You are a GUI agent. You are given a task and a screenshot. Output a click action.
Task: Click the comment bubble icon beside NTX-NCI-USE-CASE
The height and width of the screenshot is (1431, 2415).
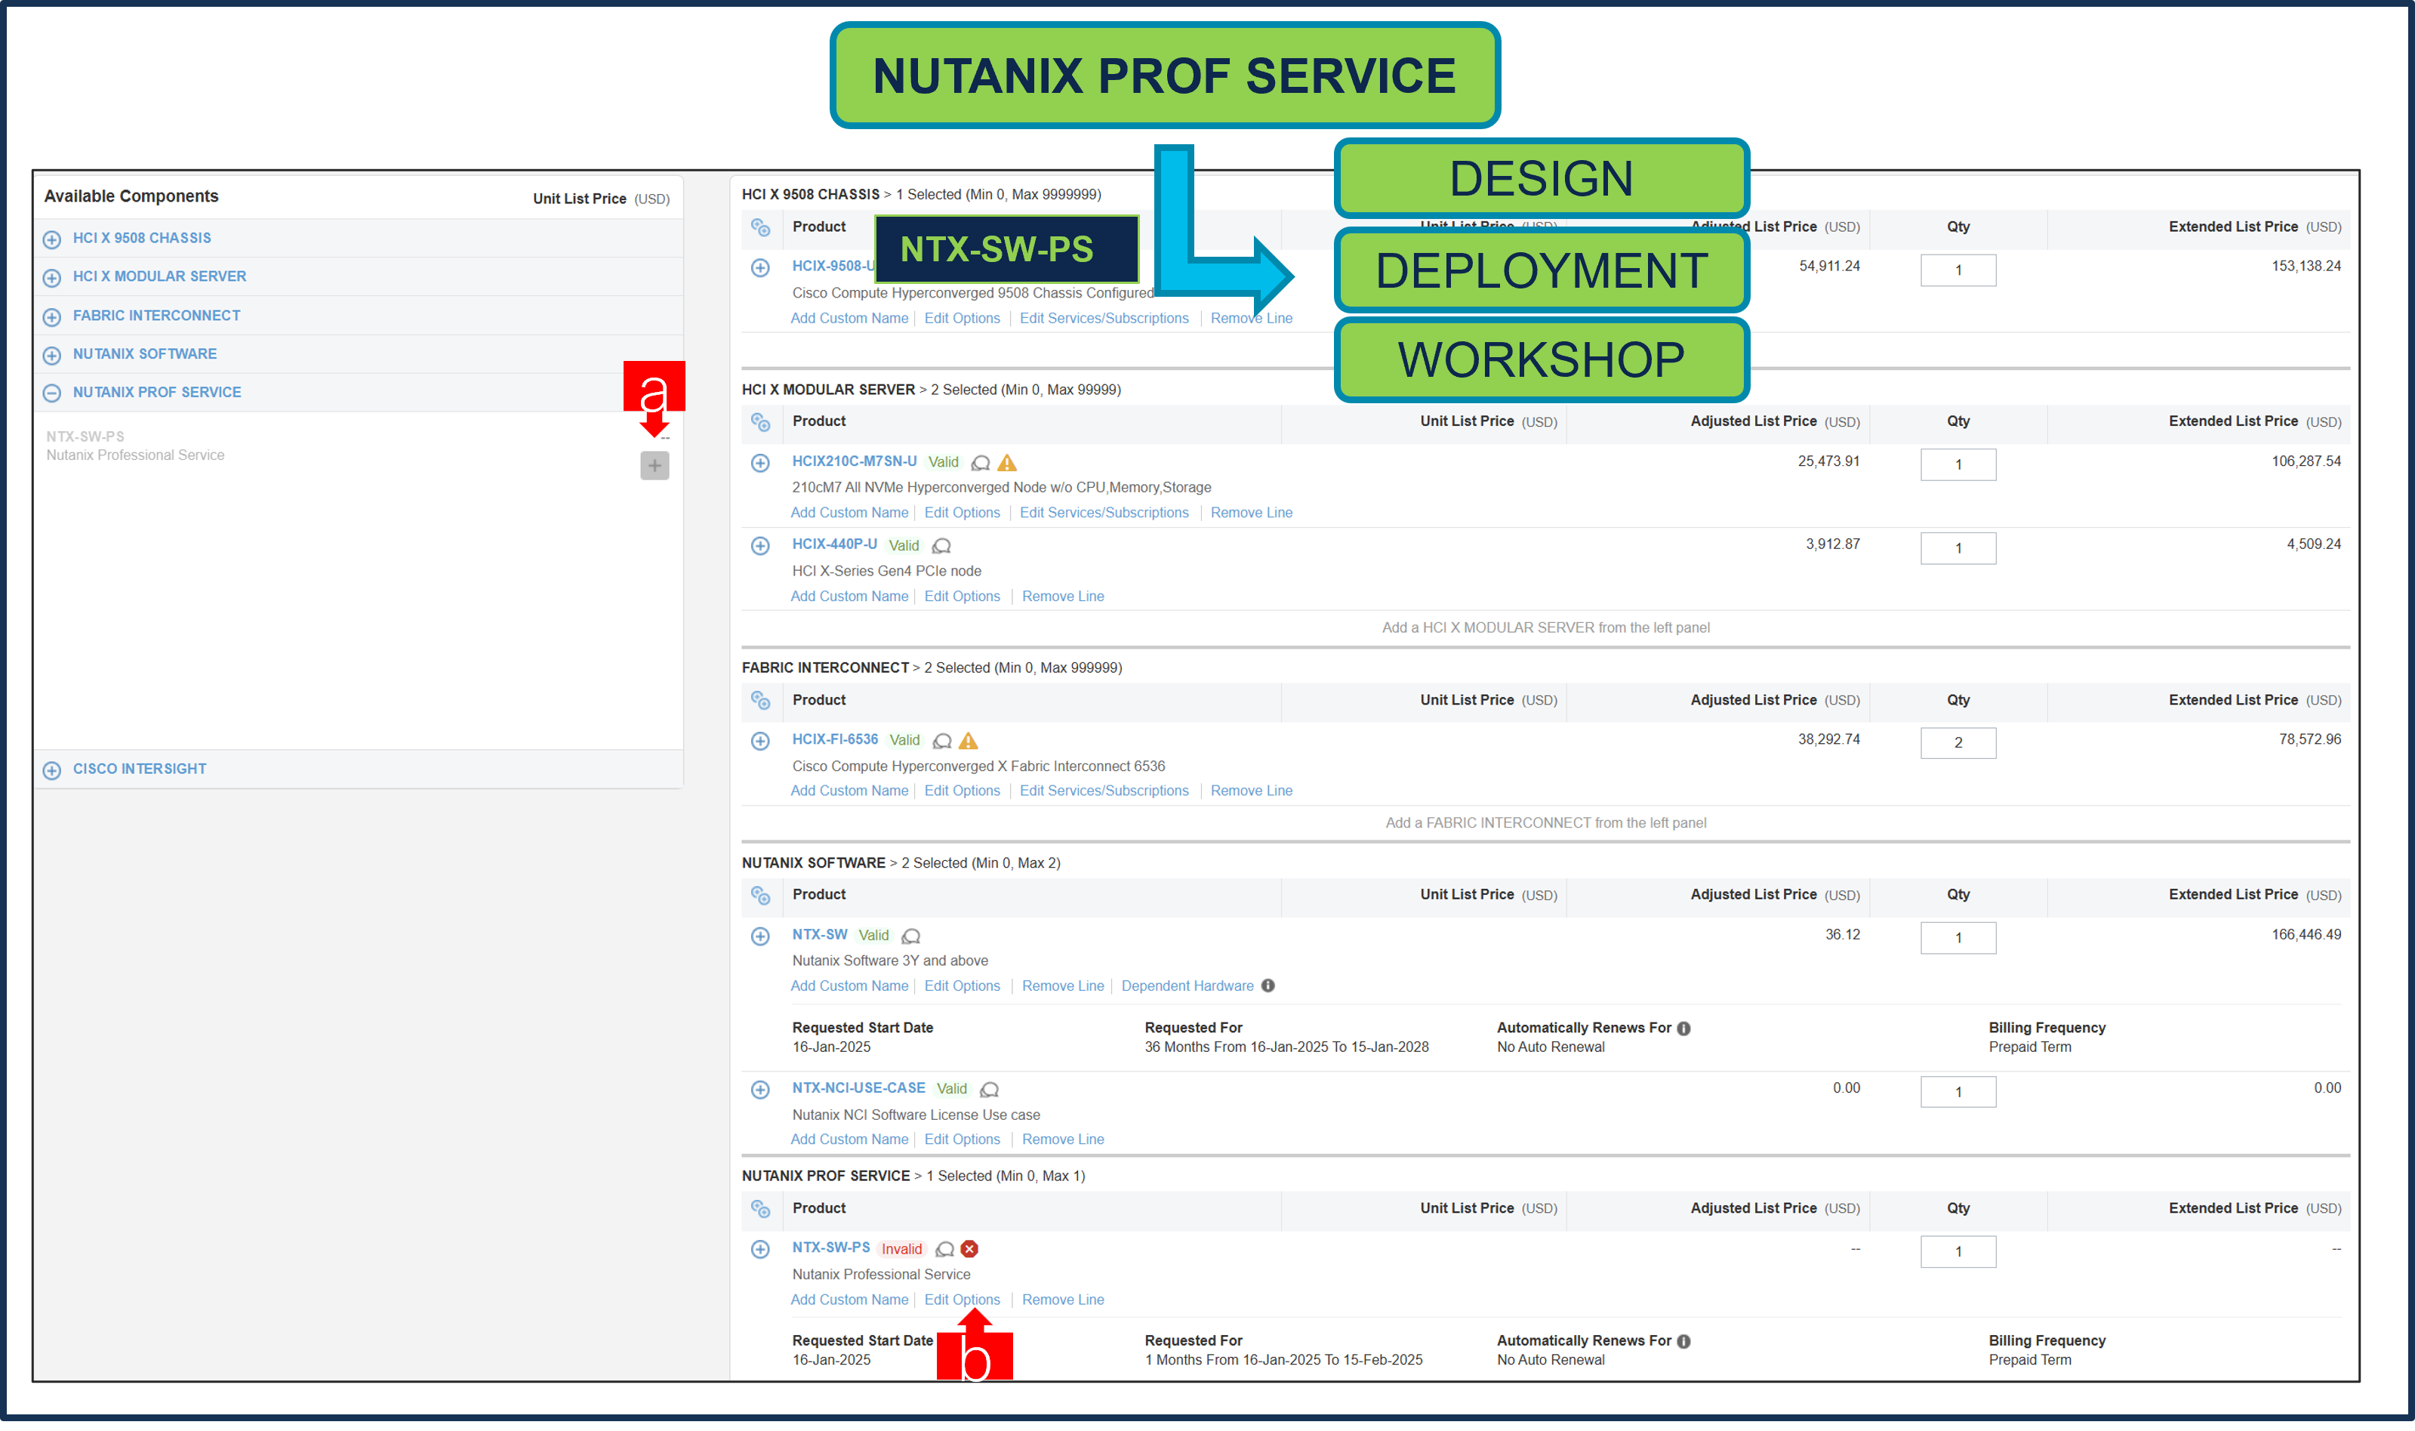point(989,1089)
